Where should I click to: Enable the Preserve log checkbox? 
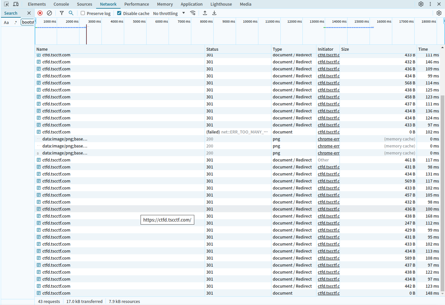coord(83,13)
